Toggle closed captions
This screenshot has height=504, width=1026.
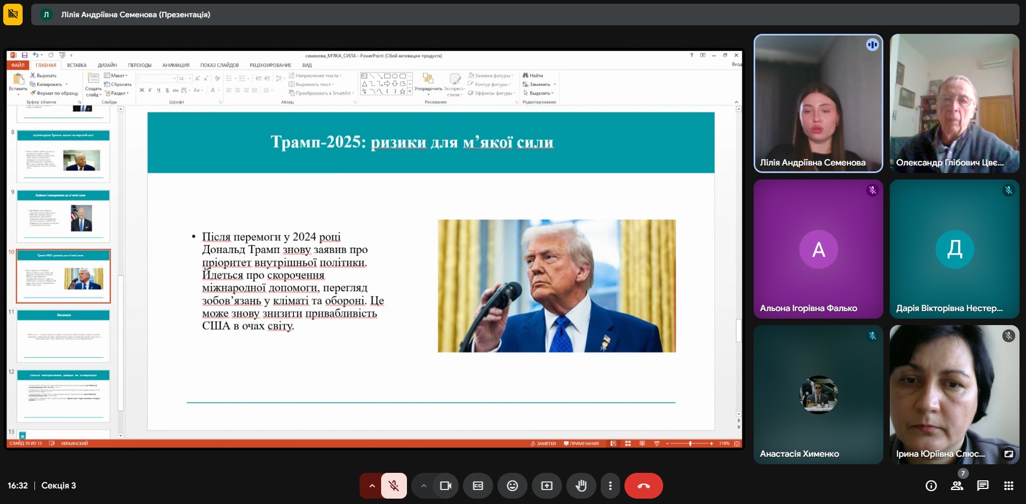click(477, 486)
